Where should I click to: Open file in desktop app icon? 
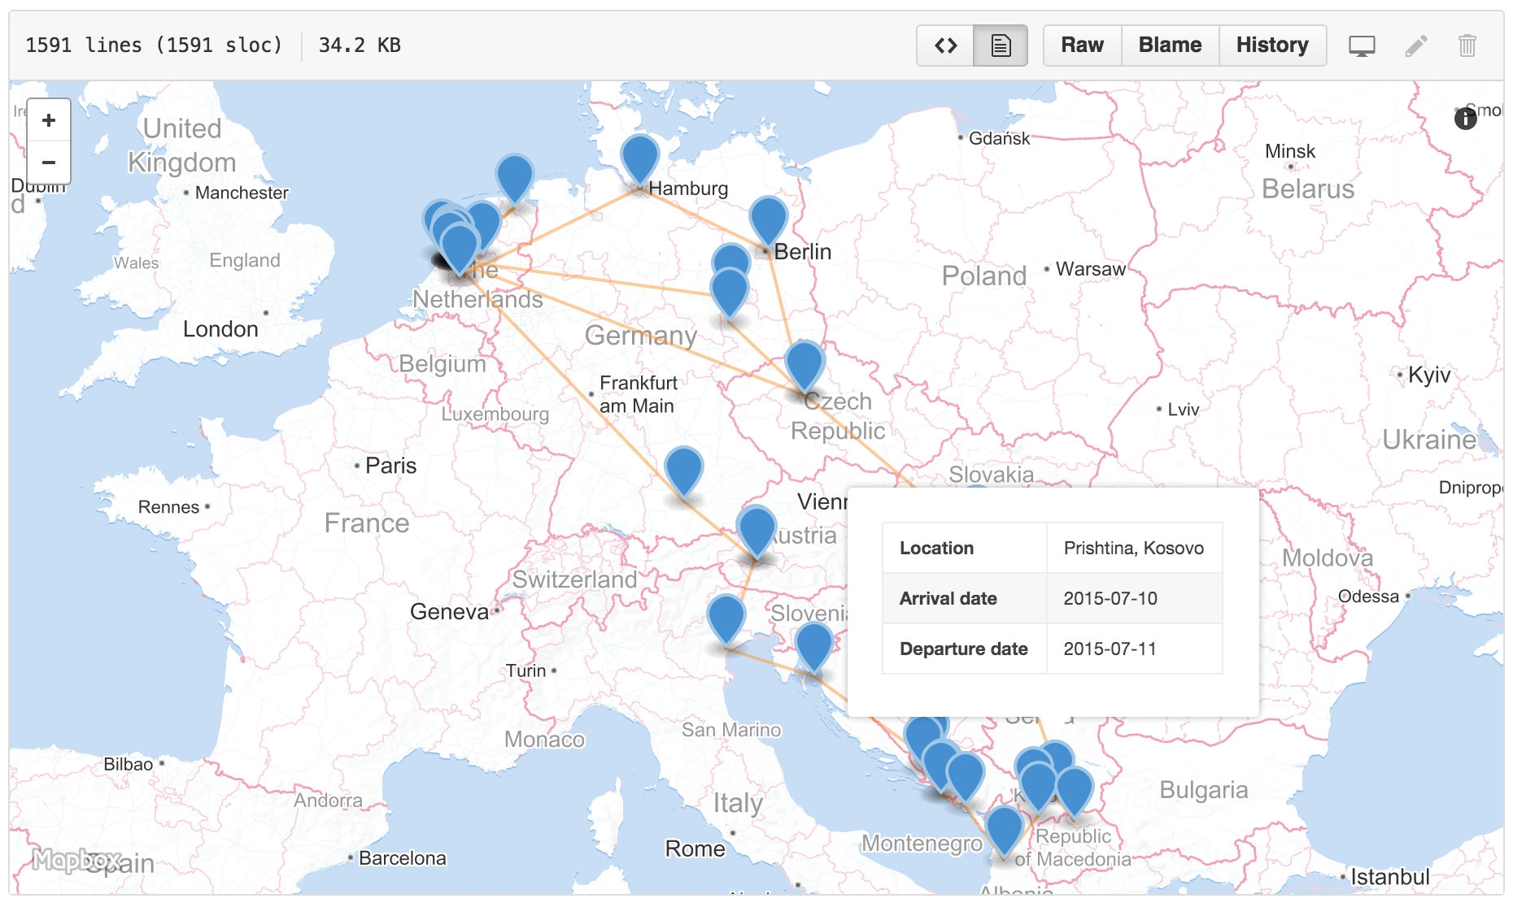(1362, 46)
